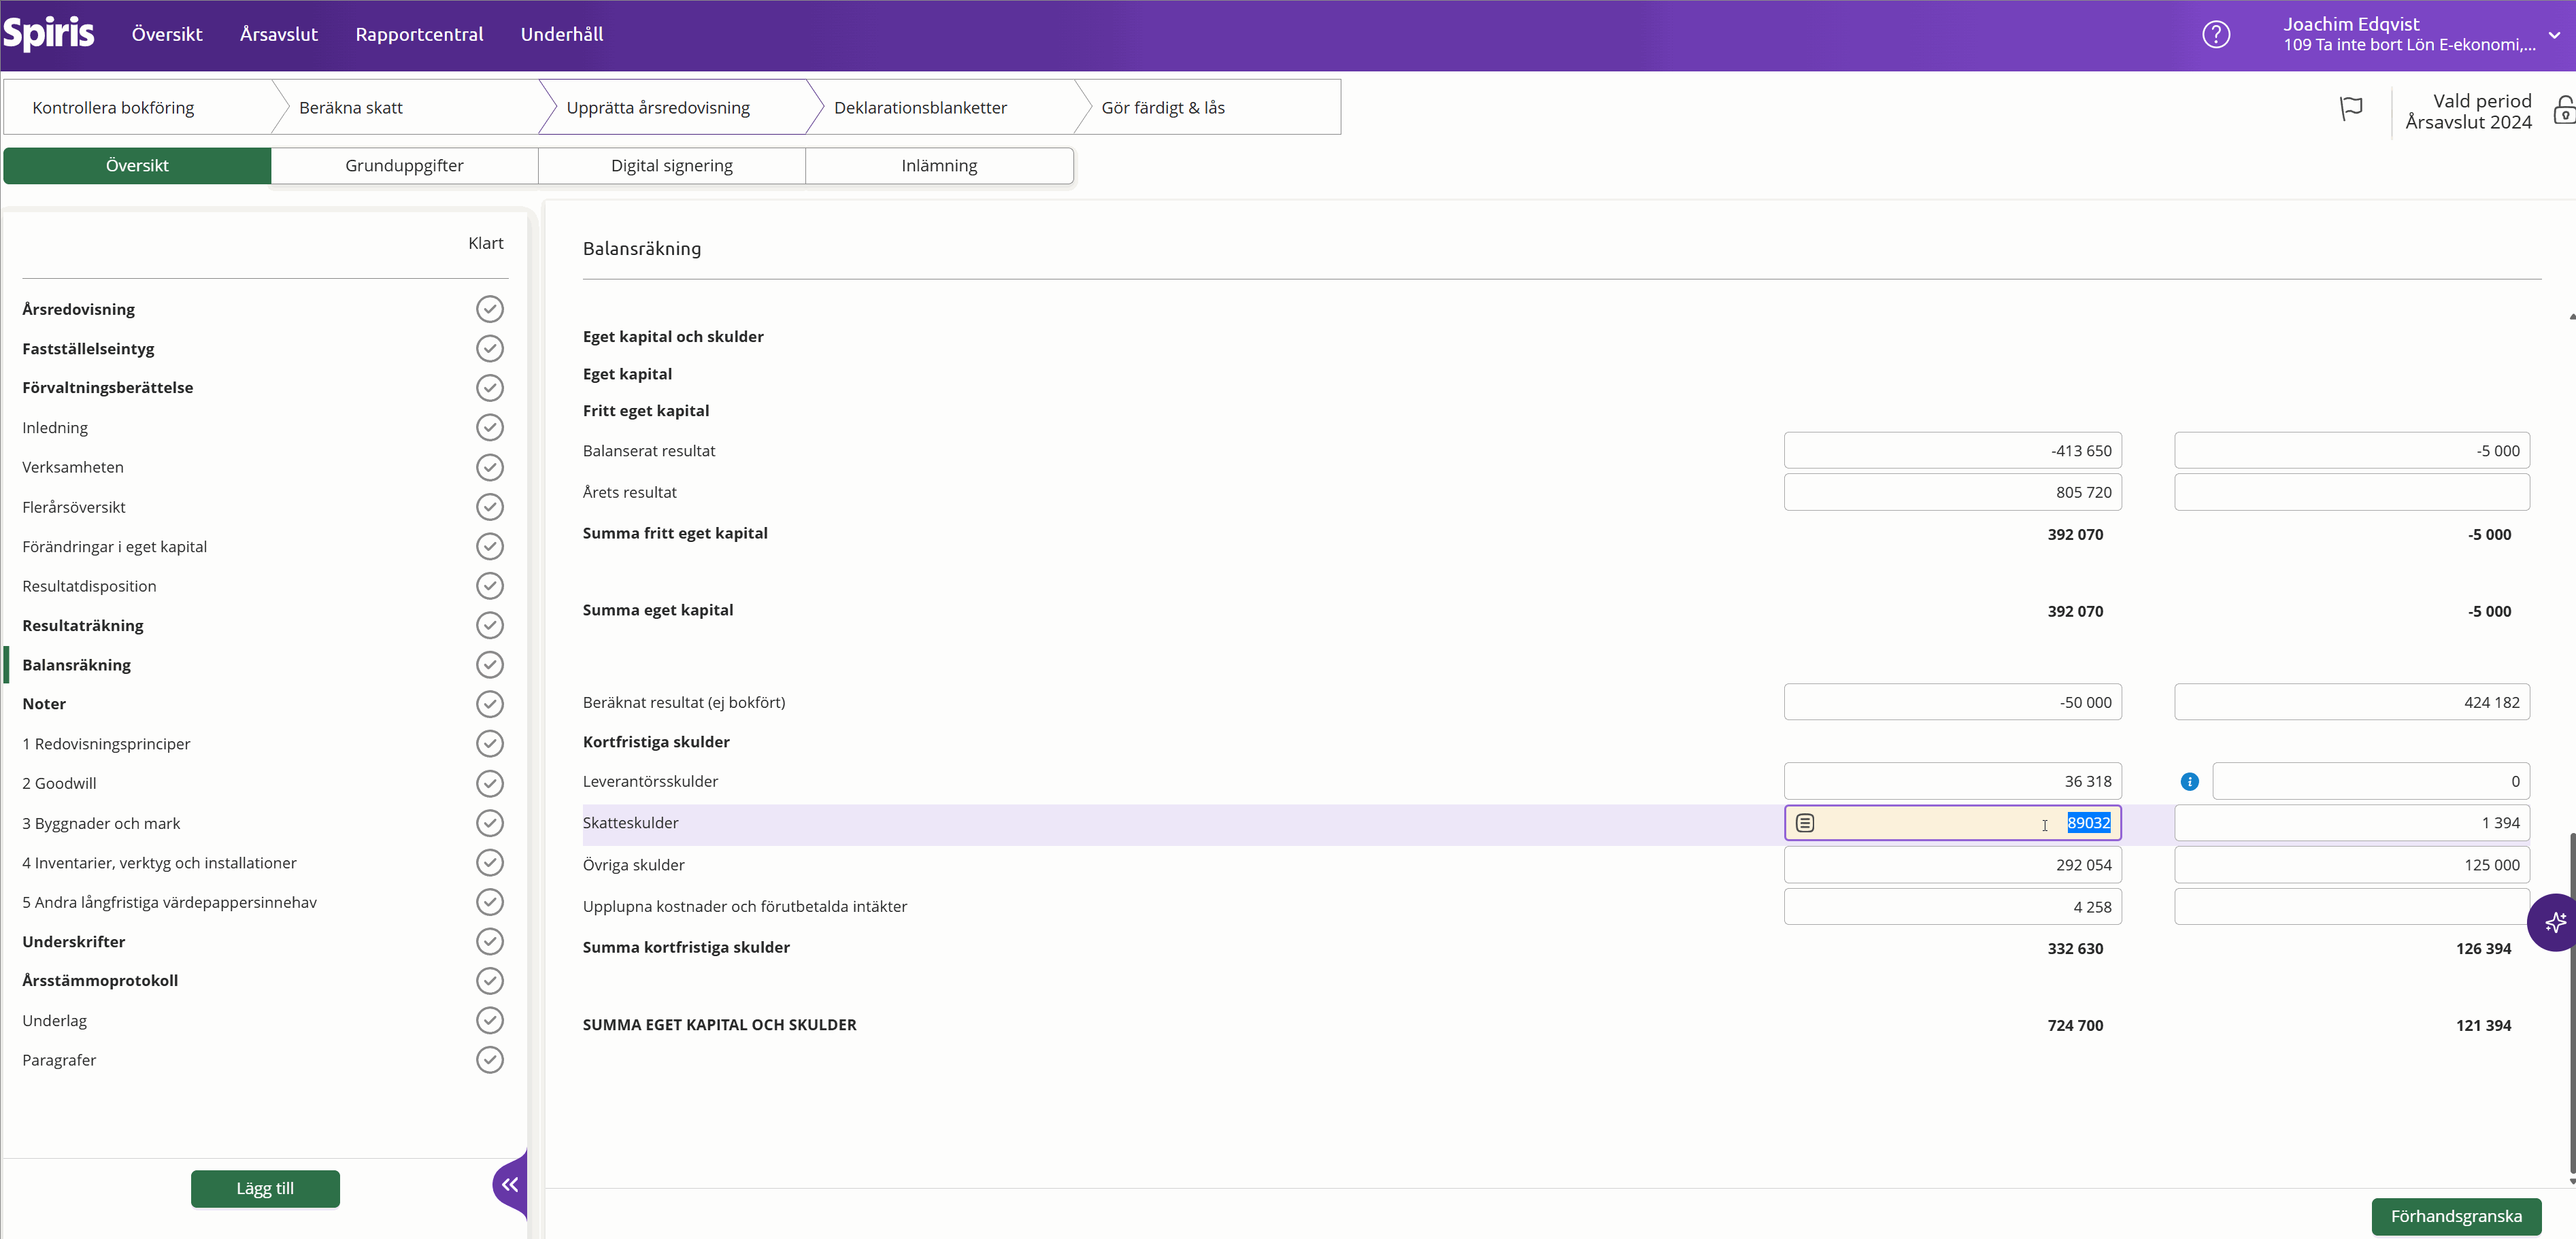Toggle the Klart check for Fastställelseintyg
This screenshot has width=2576, height=1239.
pyautogui.click(x=490, y=348)
